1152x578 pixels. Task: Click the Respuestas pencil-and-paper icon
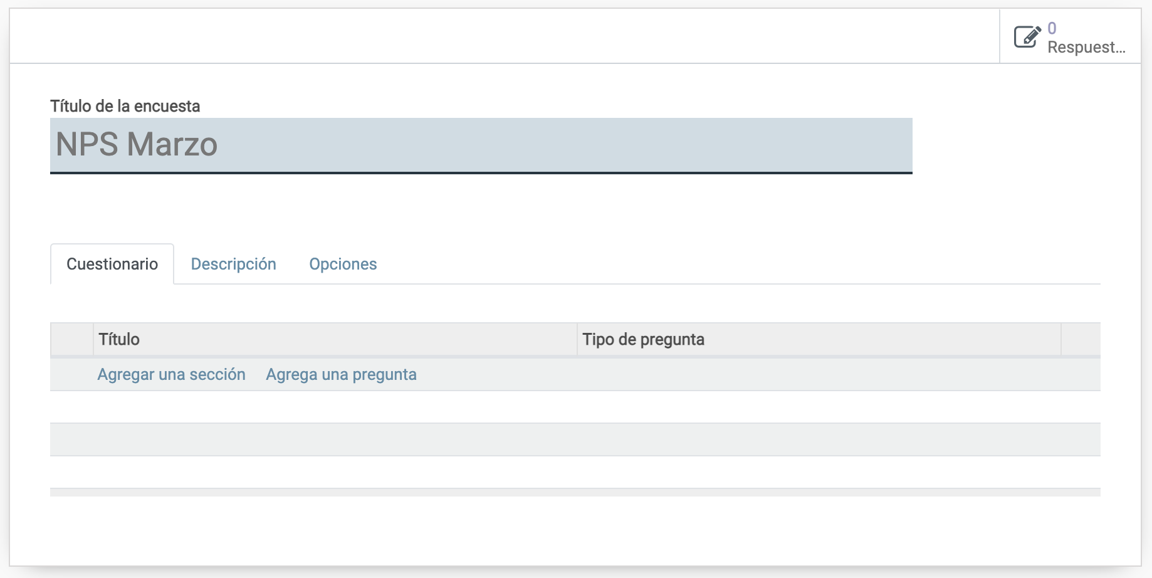(x=1028, y=36)
